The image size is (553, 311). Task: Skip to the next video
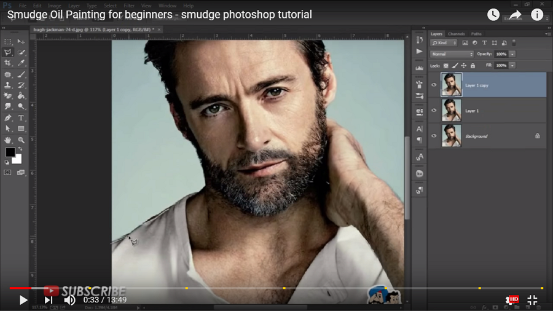(49, 300)
